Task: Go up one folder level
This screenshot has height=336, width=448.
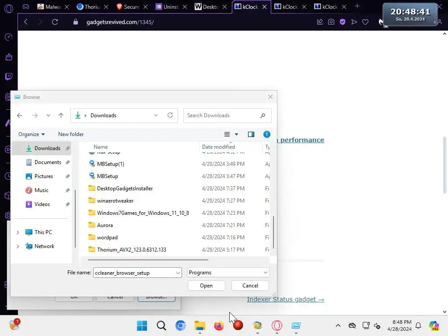Action: coord(61,115)
